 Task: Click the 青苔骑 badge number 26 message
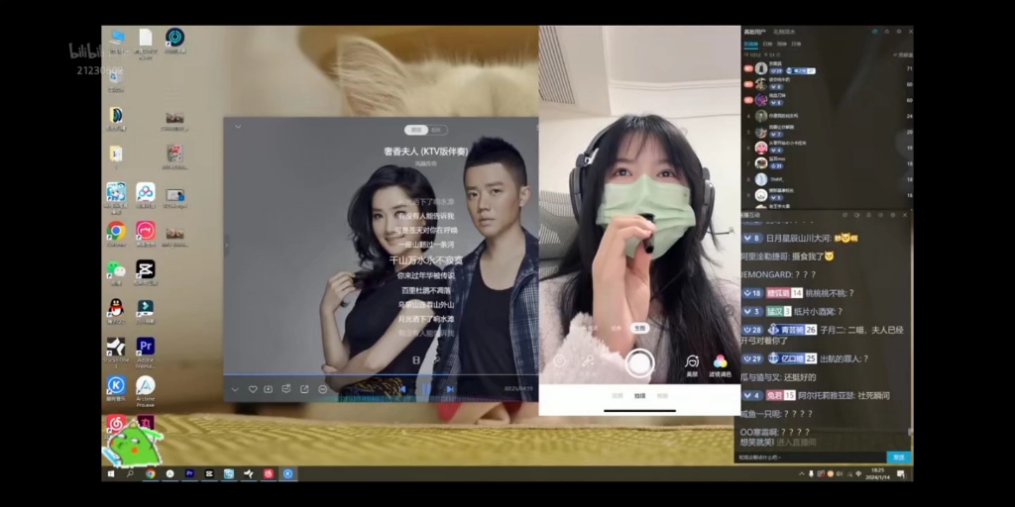click(x=822, y=335)
